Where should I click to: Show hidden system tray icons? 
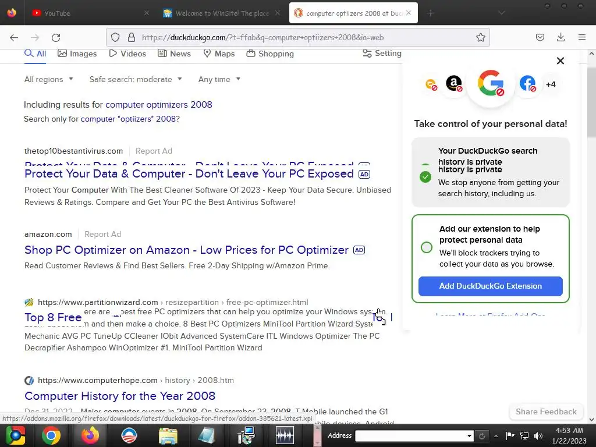tap(496, 435)
